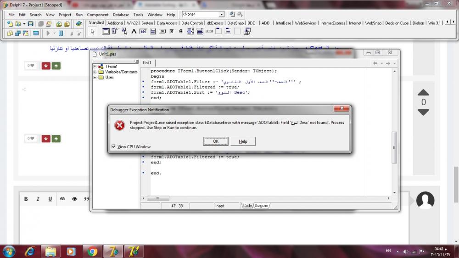Click the Save toolbar icon
Image resolution: width=459 pixels, height=258 pixels.
click(30, 24)
